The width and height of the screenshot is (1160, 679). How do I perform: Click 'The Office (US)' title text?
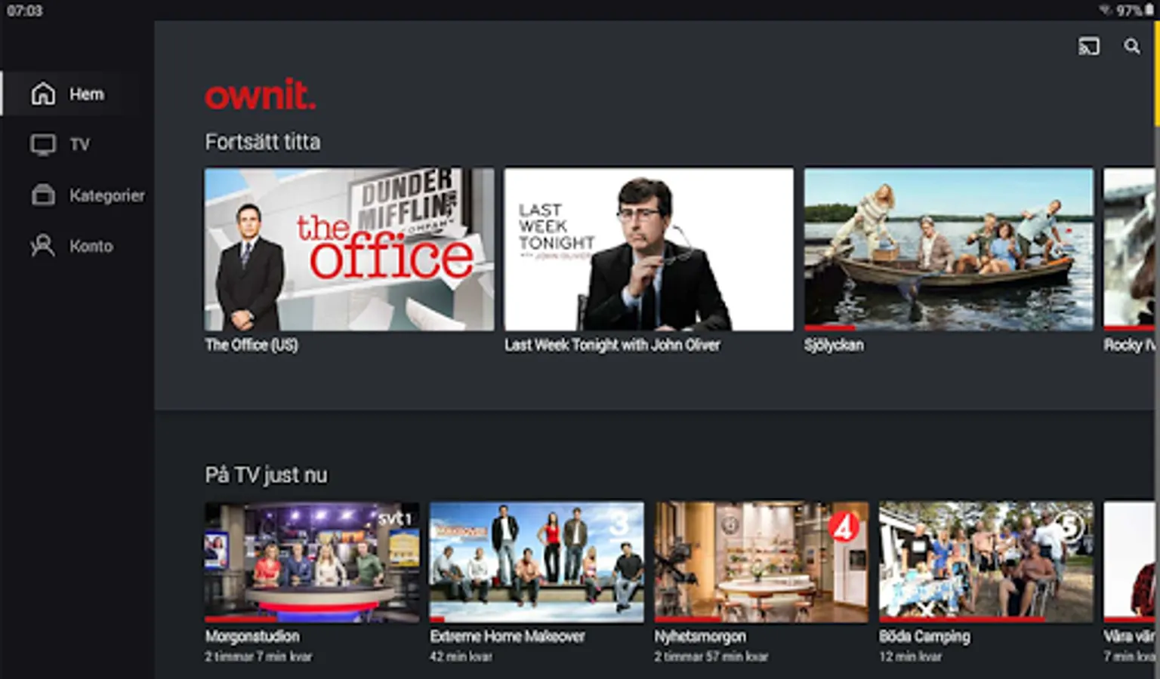tap(251, 345)
